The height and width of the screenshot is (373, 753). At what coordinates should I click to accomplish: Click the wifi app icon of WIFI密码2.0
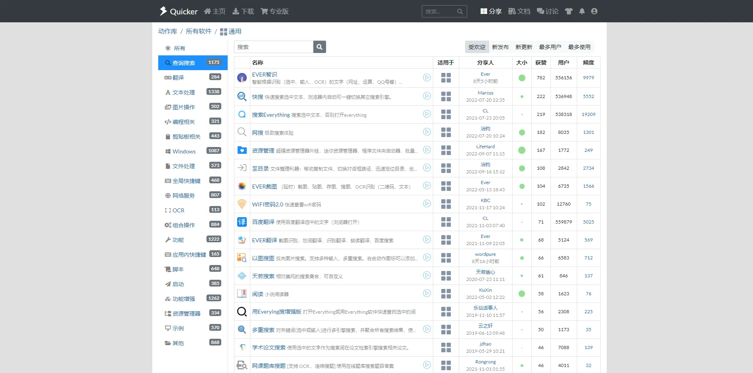(242, 204)
